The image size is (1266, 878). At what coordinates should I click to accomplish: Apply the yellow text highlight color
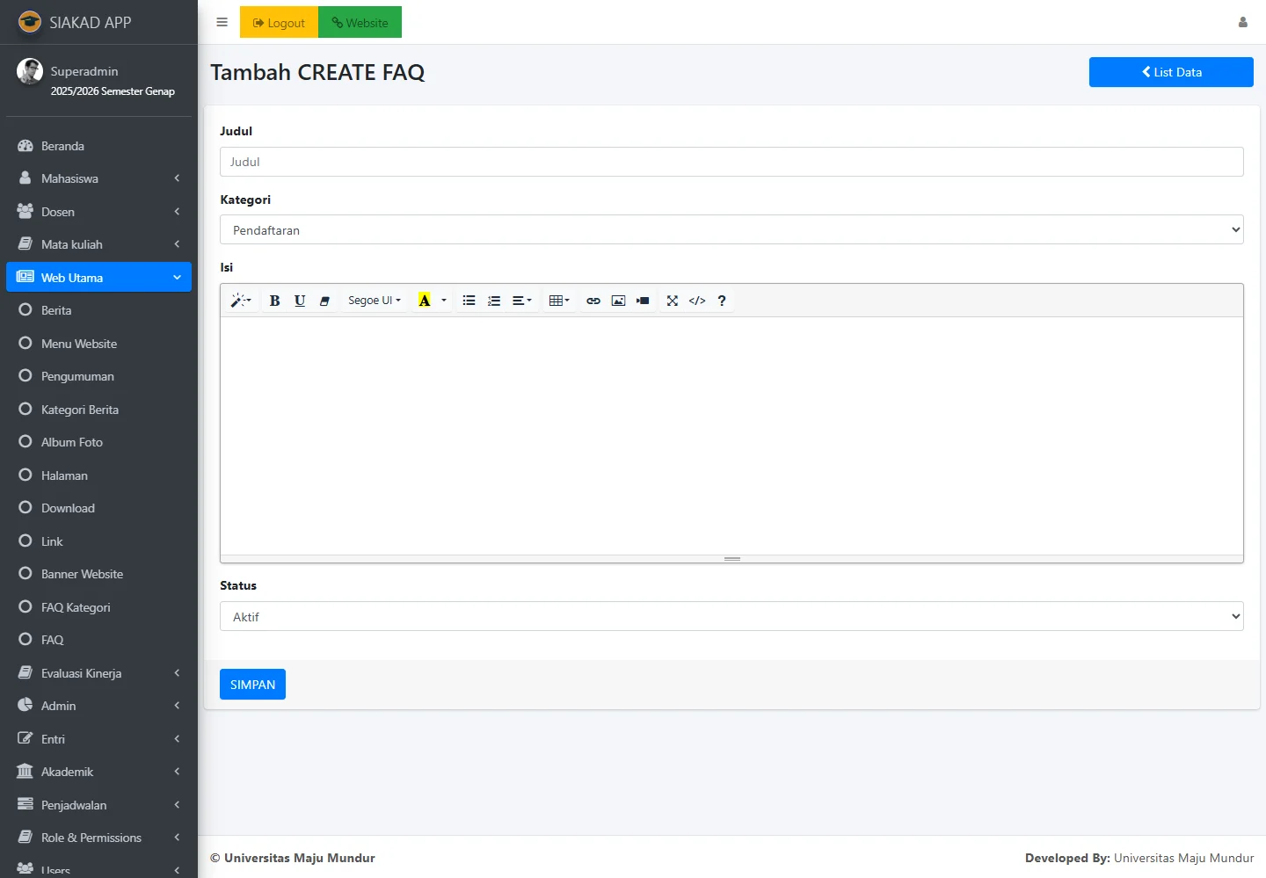click(424, 301)
